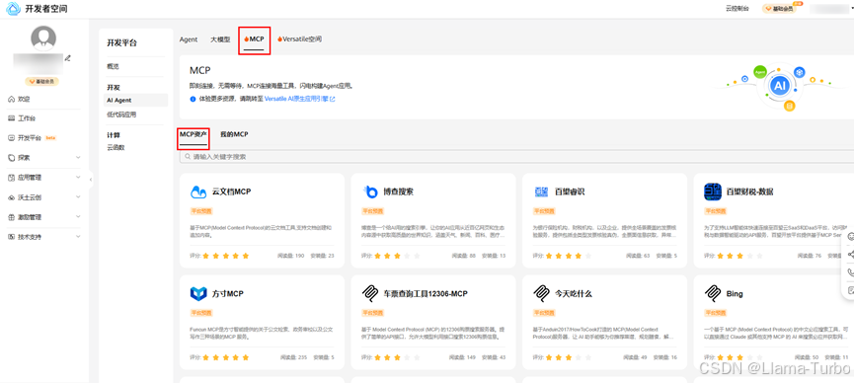The width and height of the screenshot is (854, 383).
Task: Click the keyword search input field
Action: tap(516, 156)
